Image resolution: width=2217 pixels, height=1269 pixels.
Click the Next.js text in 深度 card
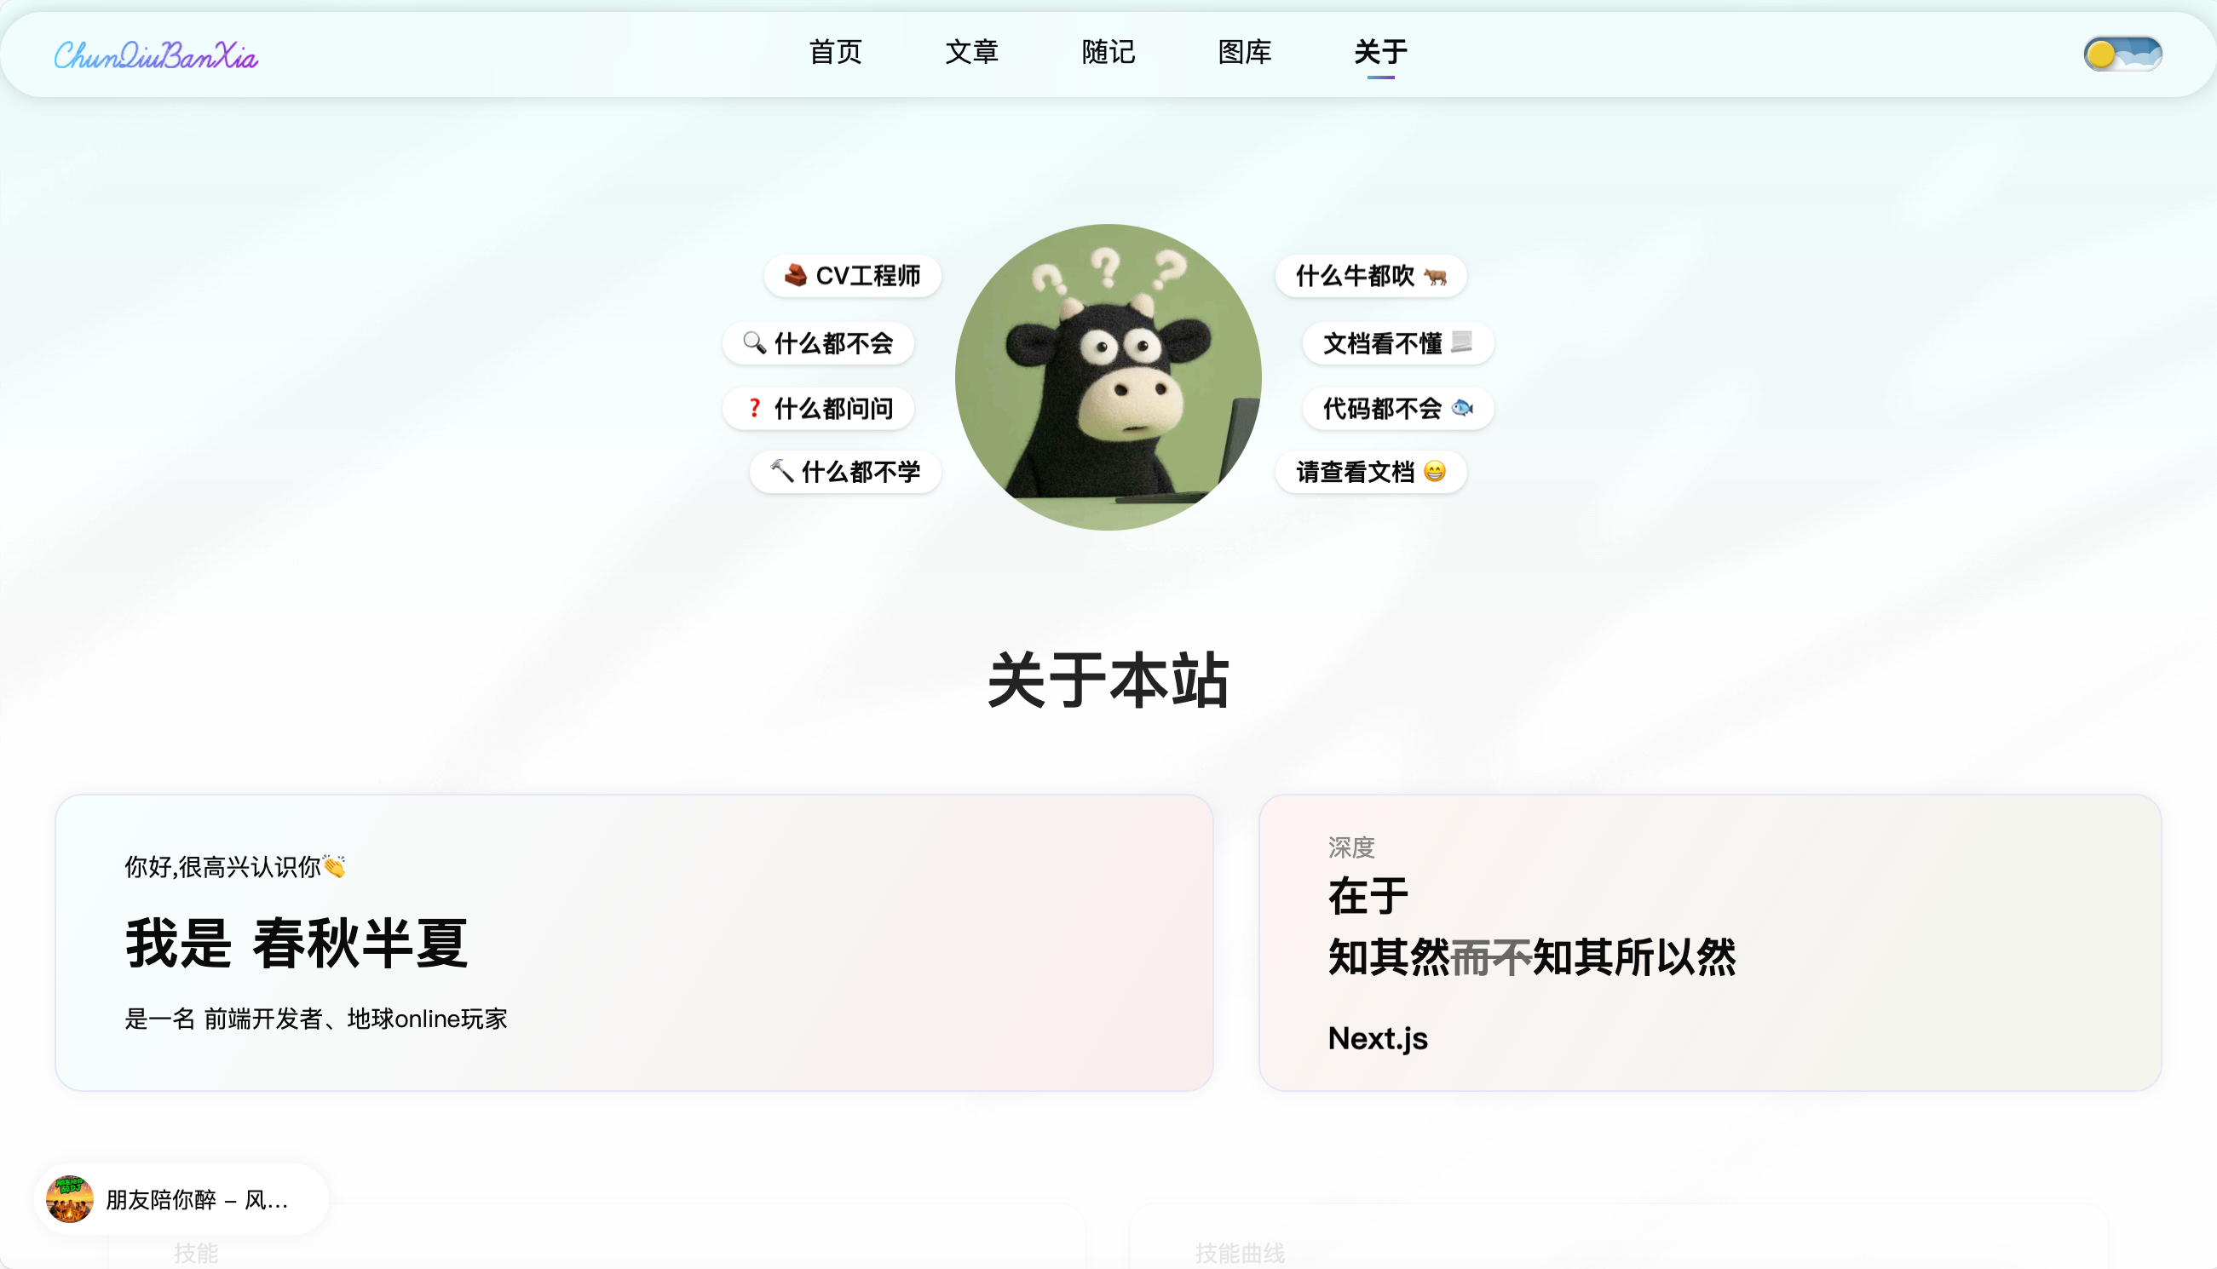pyautogui.click(x=1378, y=1038)
